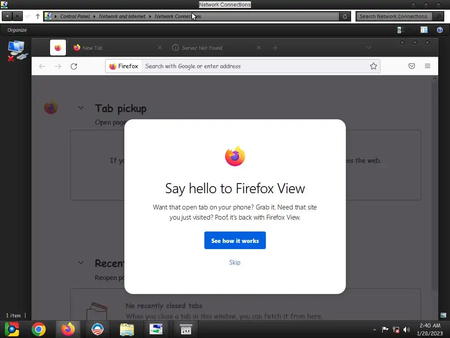Click the explorer search magnifier icon

(x=438, y=16)
